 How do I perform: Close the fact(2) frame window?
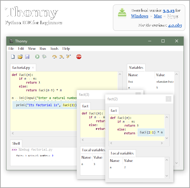pos(168,99)
